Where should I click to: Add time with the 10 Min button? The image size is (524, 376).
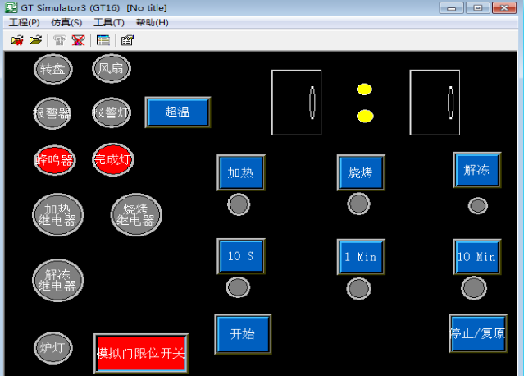pos(477,257)
